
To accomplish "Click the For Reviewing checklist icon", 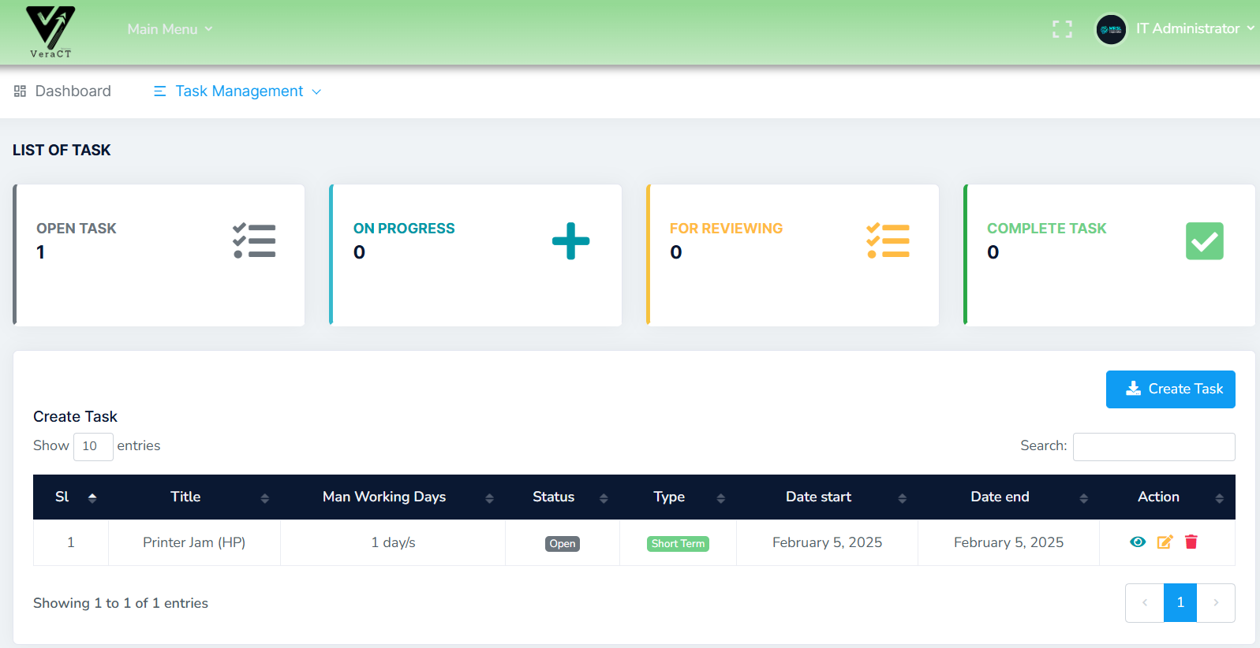I will click(888, 241).
